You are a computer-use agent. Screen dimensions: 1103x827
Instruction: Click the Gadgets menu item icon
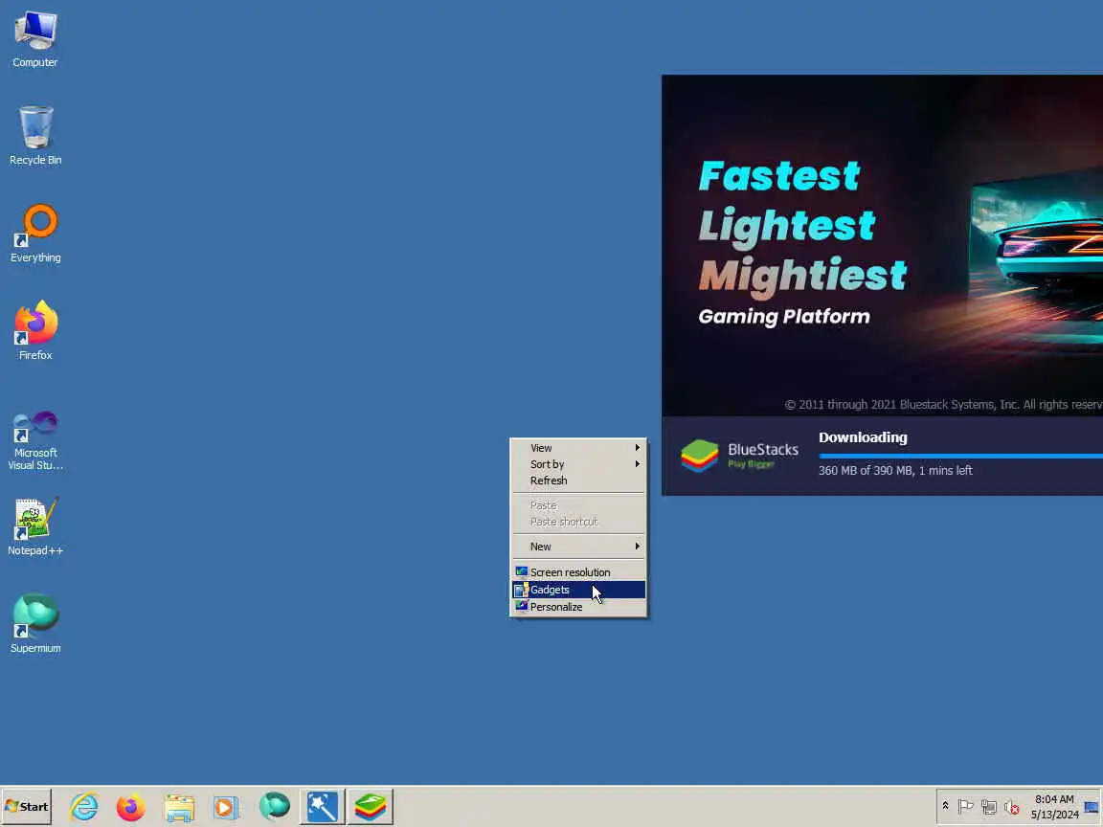pyautogui.click(x=521, y=590)
